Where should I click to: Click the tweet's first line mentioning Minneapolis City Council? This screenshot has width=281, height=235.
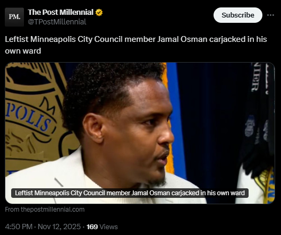click(136, 39)
